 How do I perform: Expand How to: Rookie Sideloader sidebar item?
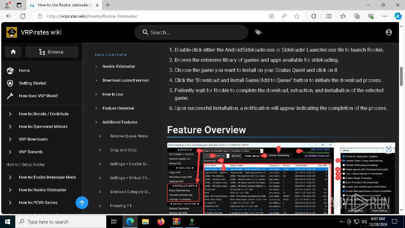[42, 190]
